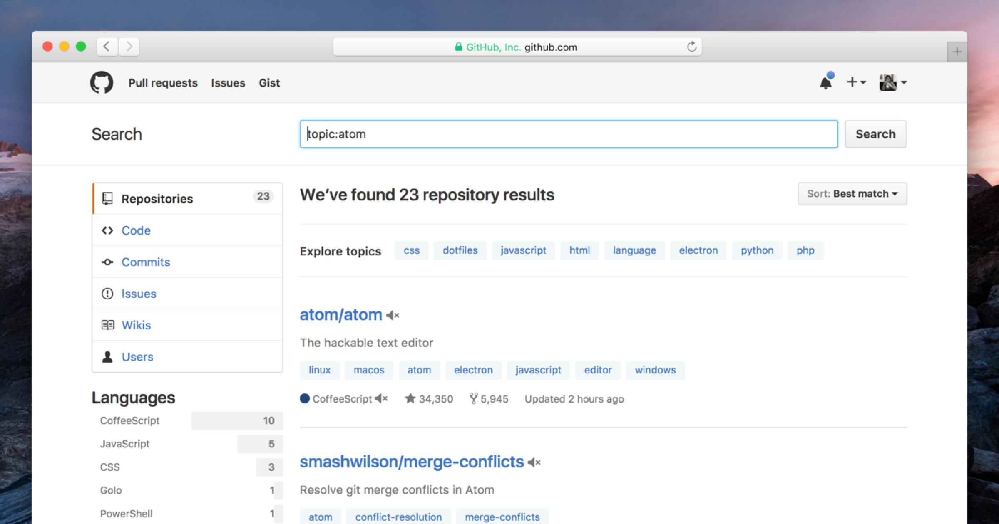Click the CoffeeScript language count bar
The height and width of the screenshot is (524, 999).
[237, 420]
